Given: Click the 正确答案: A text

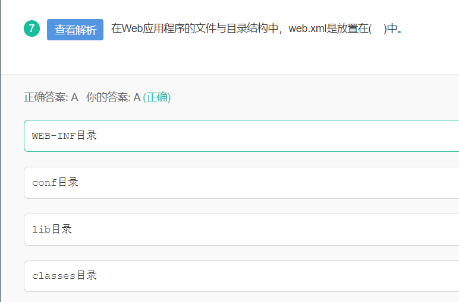Looking at the screenshot, I should point(51,97).
